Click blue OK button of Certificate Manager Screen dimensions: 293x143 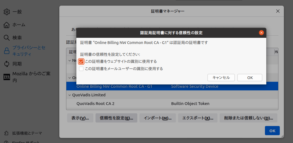(272, 131)
